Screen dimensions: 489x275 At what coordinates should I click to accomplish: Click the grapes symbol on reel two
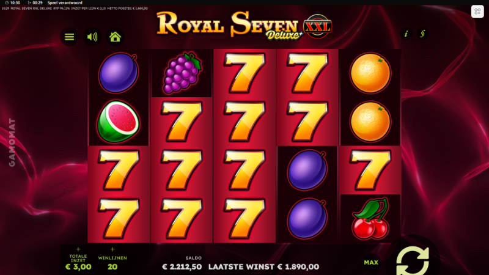pos(182,73)
